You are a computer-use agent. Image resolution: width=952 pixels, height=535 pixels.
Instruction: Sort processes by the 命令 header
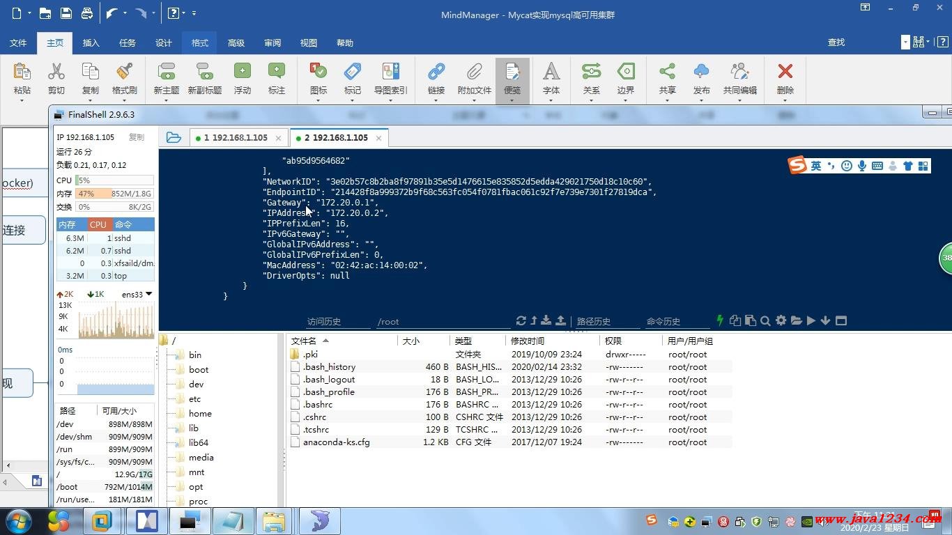[133, 224]
